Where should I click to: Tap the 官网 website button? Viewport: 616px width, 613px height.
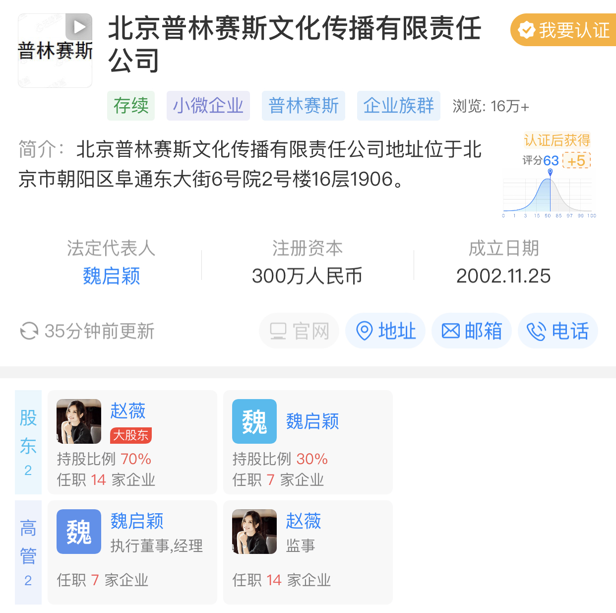click(299, 331)
